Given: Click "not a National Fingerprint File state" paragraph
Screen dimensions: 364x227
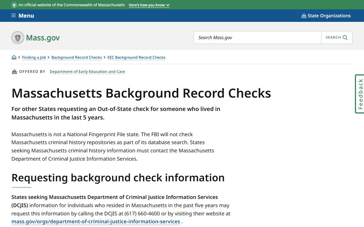Looking at the screenshot, I should [113, 146].
